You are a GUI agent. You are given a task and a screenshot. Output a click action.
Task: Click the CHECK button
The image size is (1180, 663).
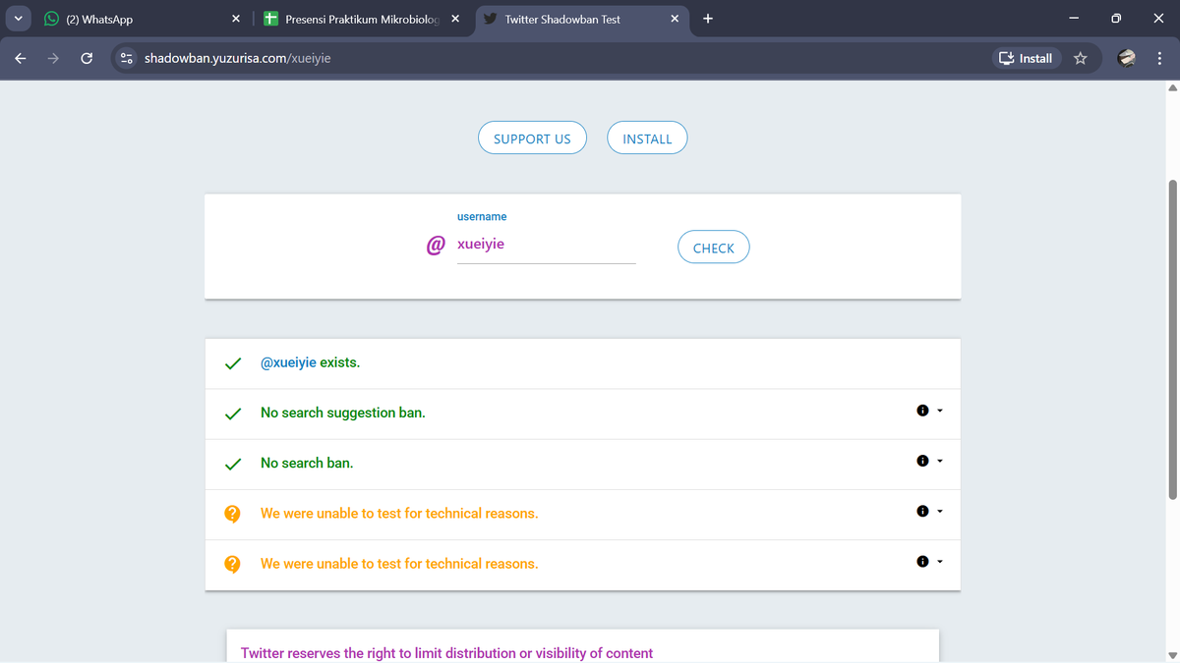click(714, 248)
